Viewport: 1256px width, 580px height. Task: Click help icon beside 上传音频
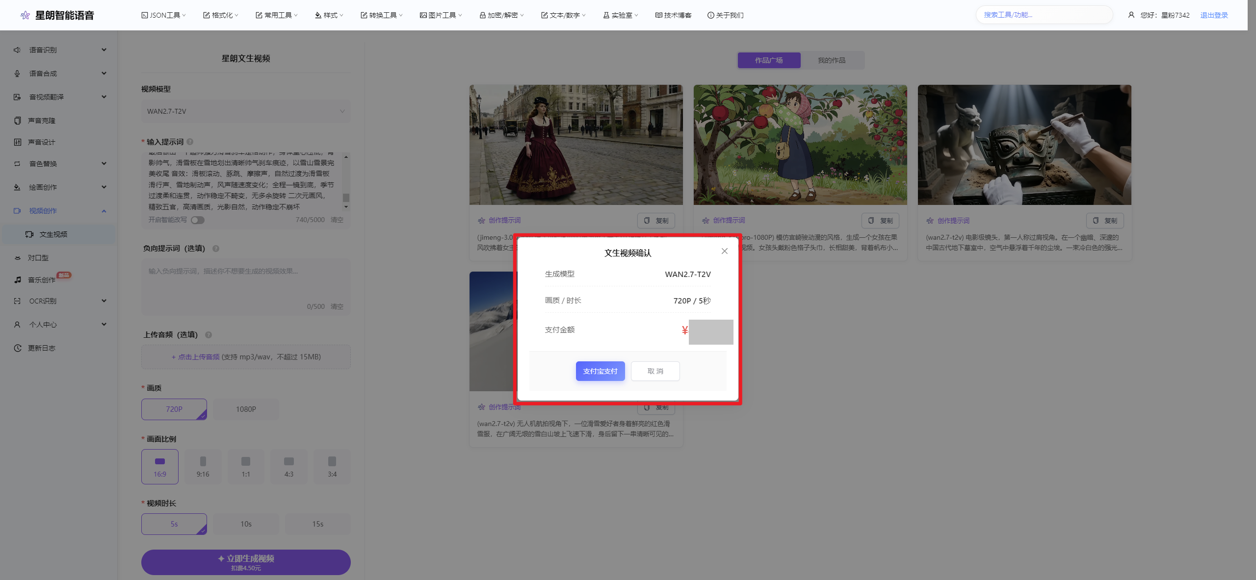[209, 335]
